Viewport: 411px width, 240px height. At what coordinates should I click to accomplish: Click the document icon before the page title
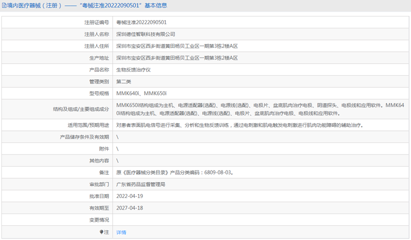click(4, 6)
